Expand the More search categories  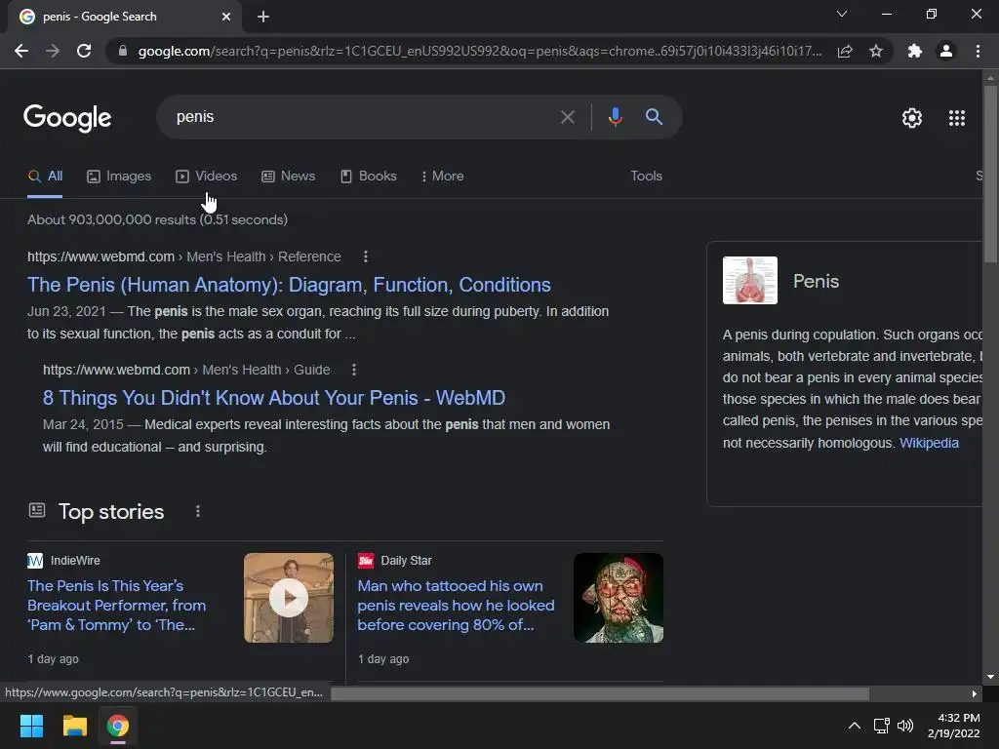[x=442, y=177]
